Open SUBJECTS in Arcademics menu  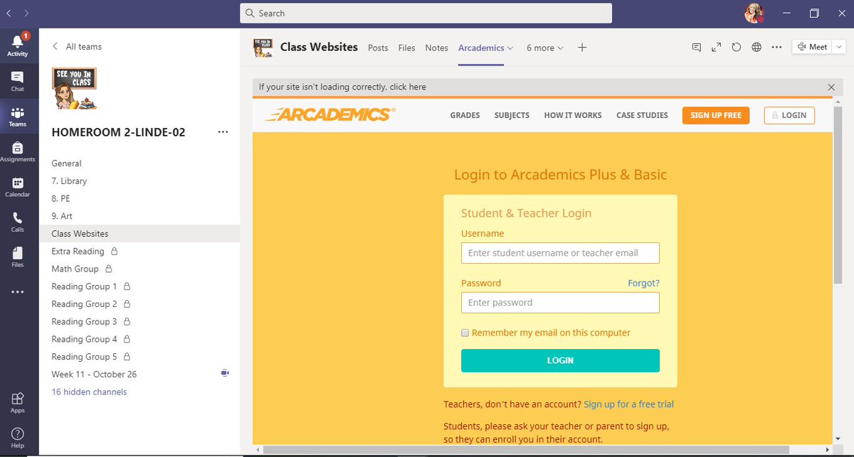[x=512, y=115]
